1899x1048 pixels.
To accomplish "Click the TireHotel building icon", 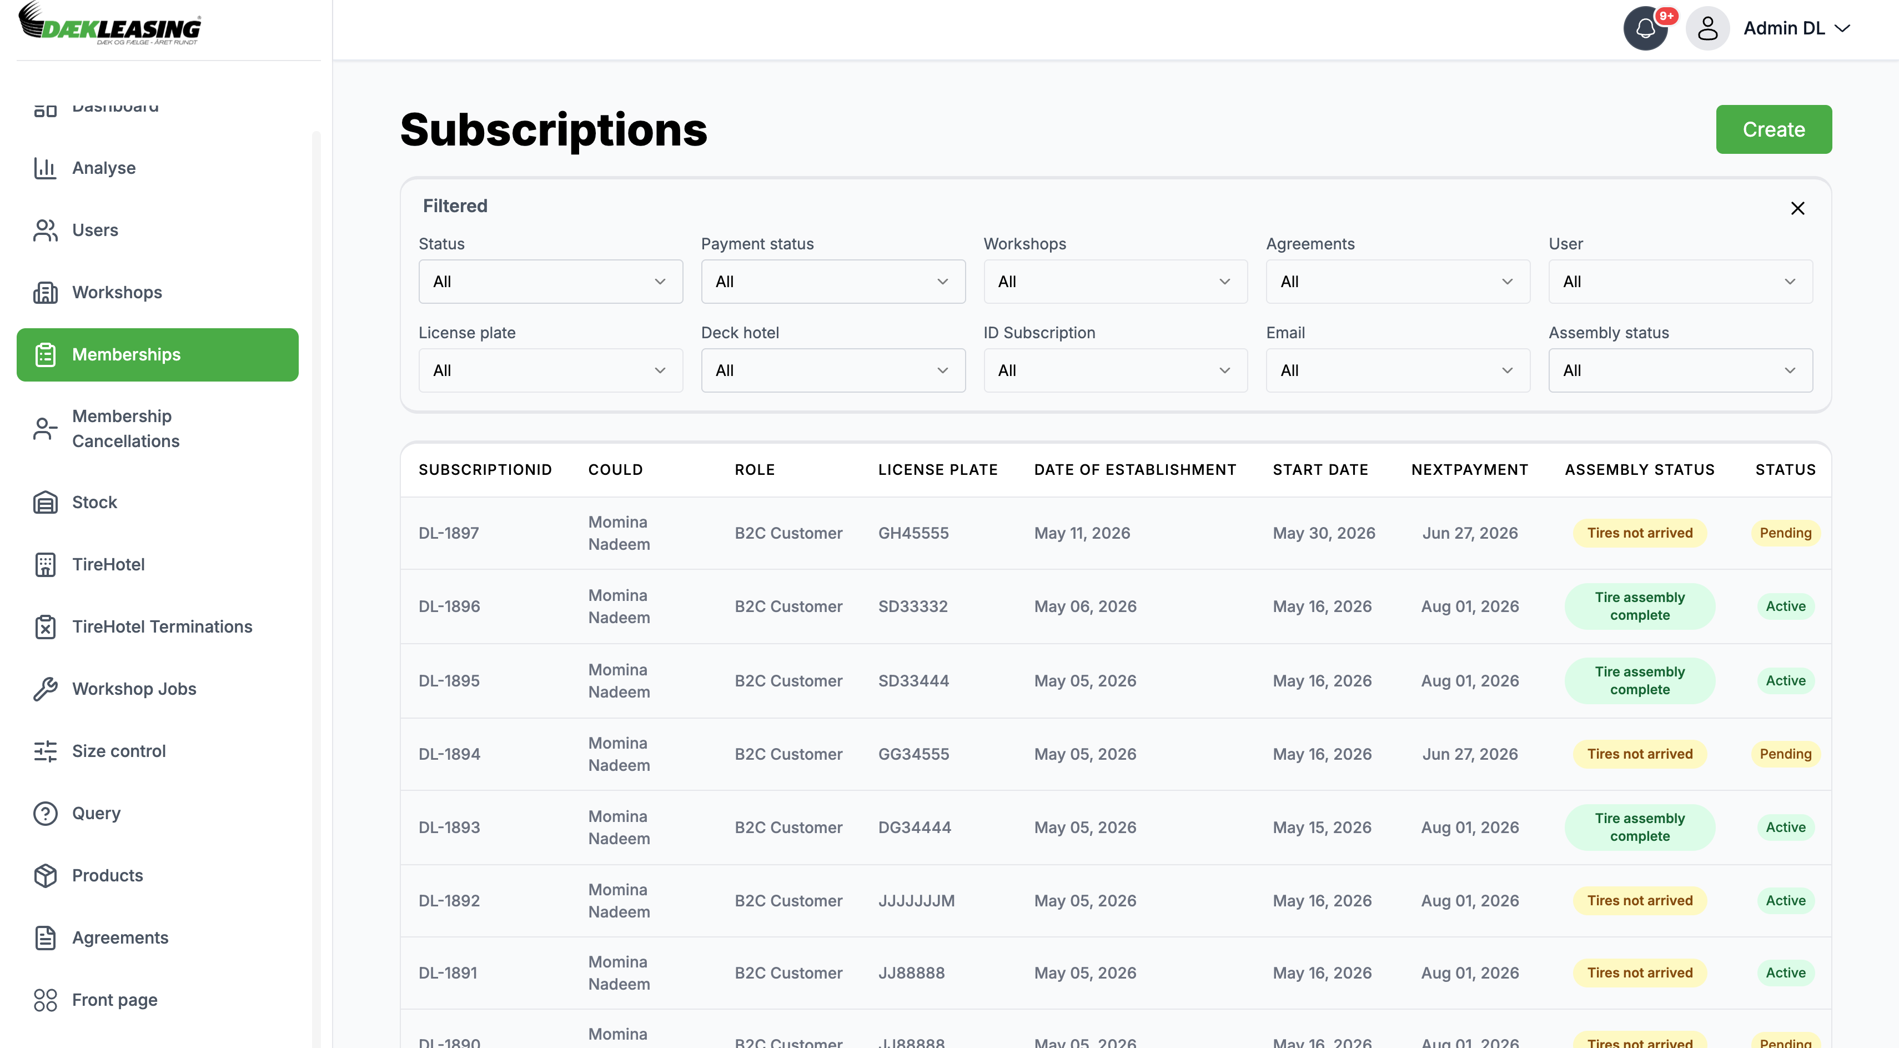I will point(45,565).
